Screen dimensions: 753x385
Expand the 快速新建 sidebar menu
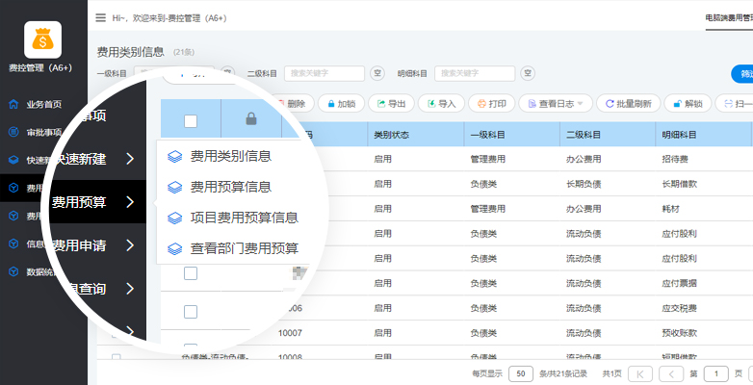point(91,158)
